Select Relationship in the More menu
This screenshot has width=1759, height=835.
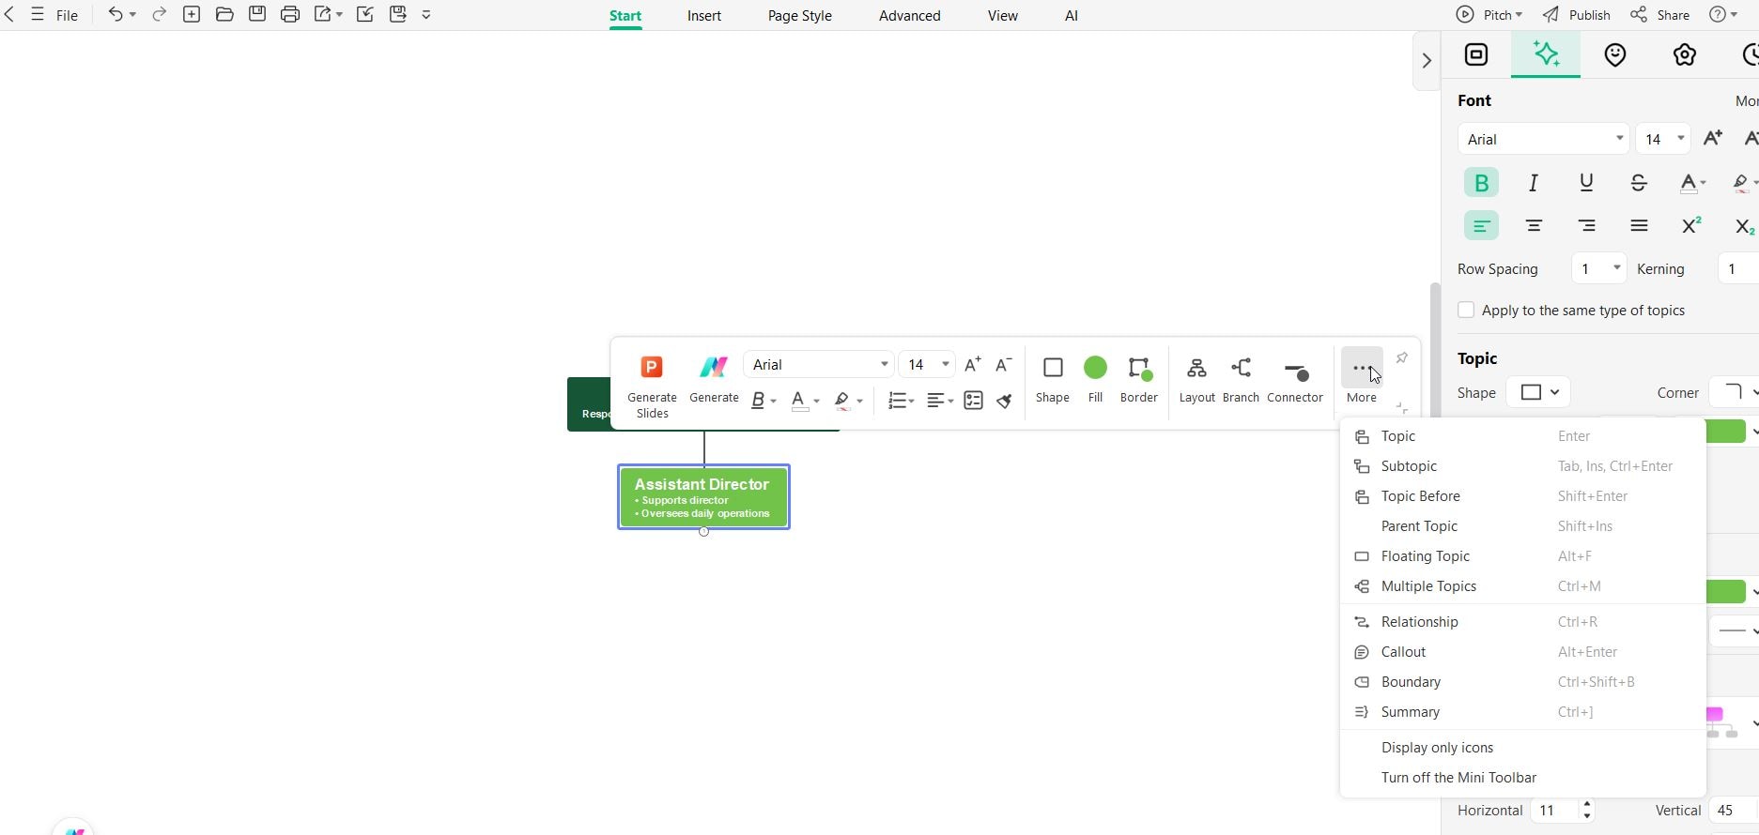point(1522,622)
